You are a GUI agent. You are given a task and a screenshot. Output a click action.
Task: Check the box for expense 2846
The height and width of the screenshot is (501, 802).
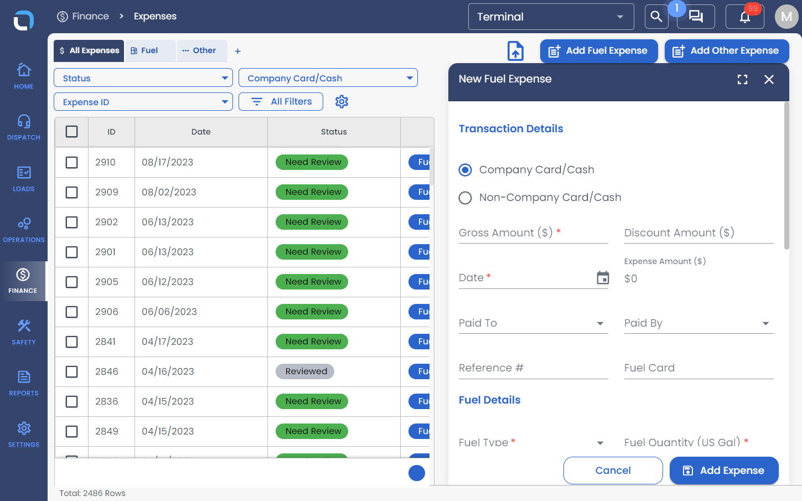(72, 371)
